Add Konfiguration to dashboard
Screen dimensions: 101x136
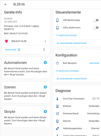tap(72, 79)
